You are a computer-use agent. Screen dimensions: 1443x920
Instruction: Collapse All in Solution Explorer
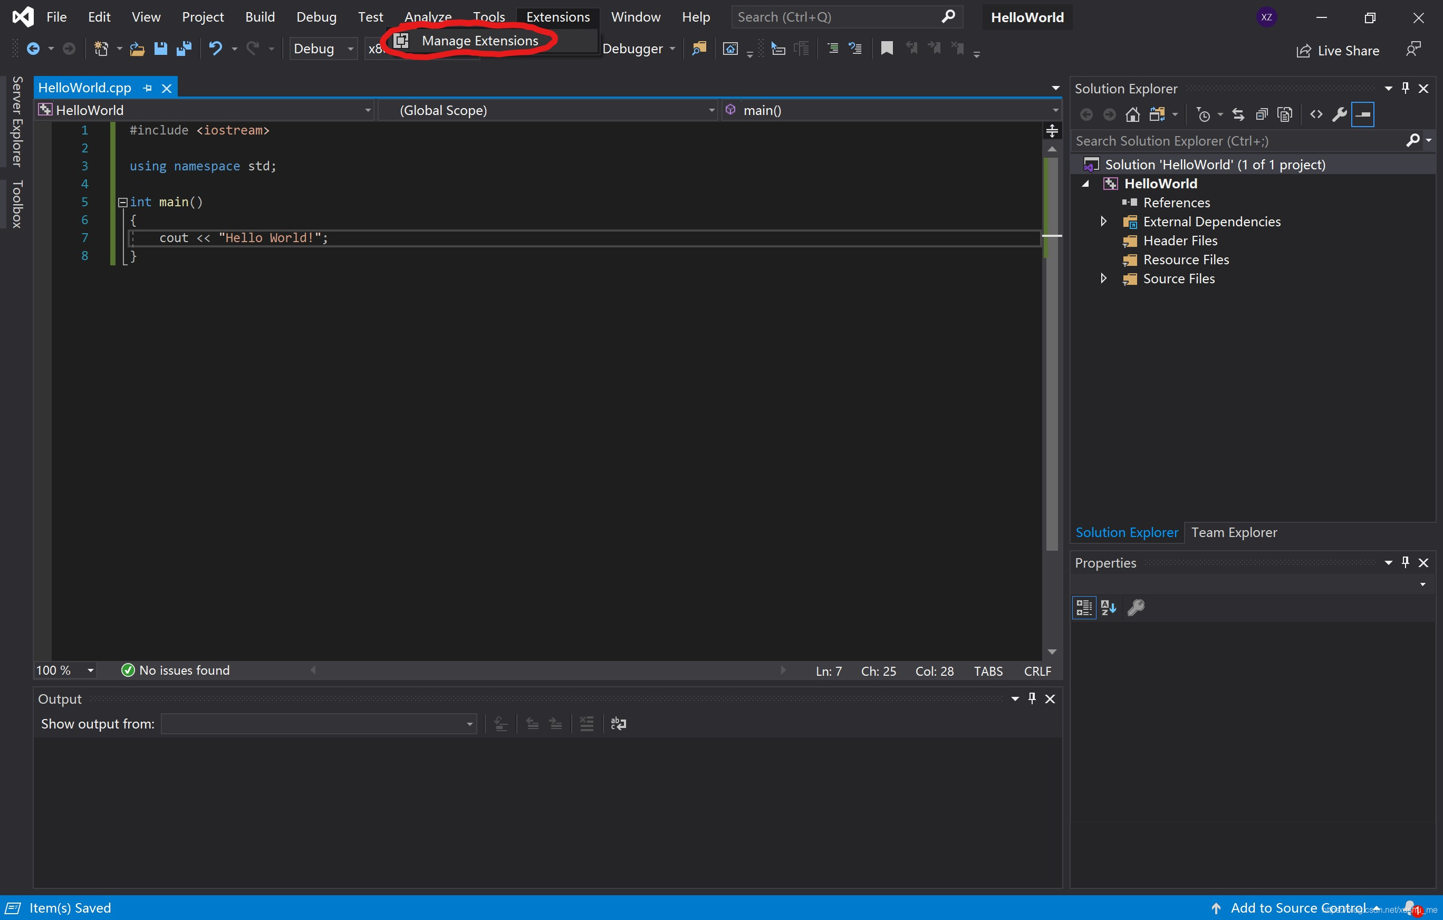pos(1262,114)
